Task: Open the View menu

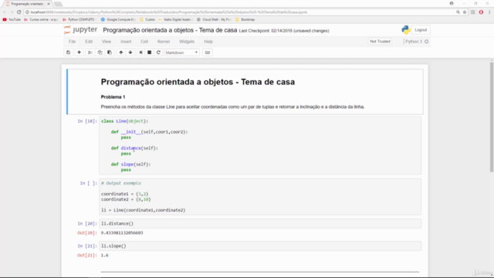Action: 107,42
